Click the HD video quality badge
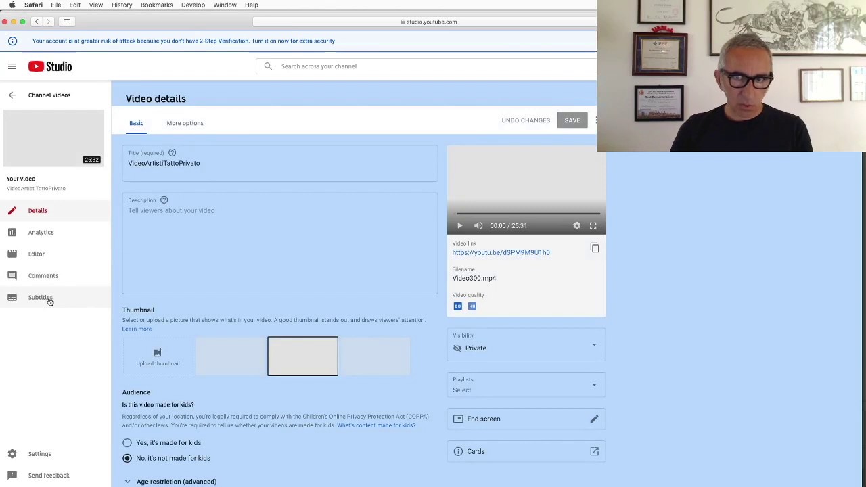The height and width of the screenshot is (487, 866). (472, 306)
